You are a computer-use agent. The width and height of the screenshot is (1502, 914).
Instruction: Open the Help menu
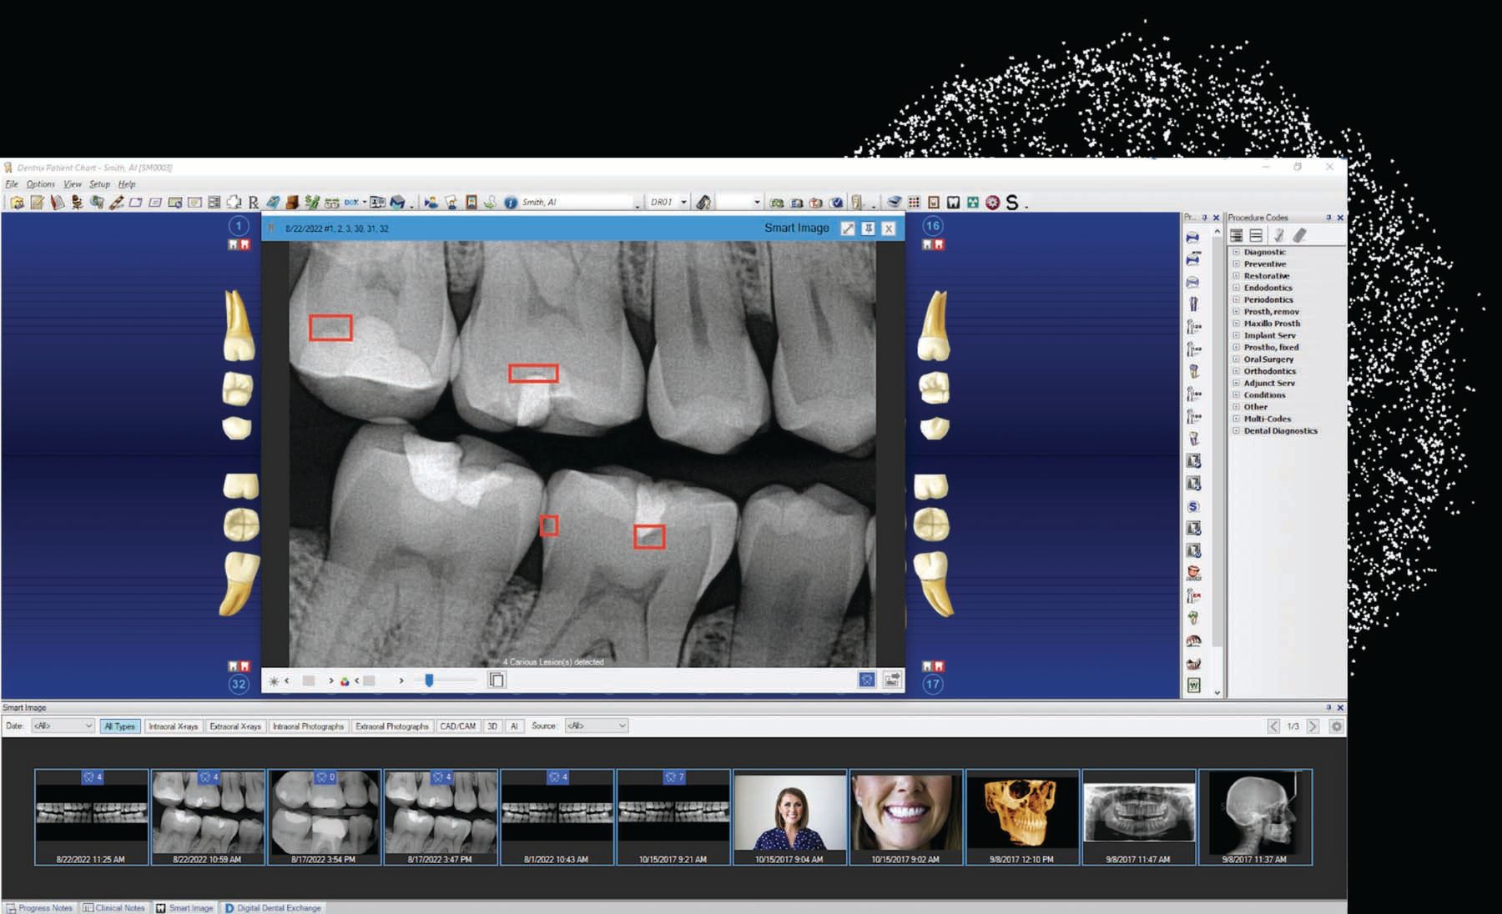pos(127,184)
